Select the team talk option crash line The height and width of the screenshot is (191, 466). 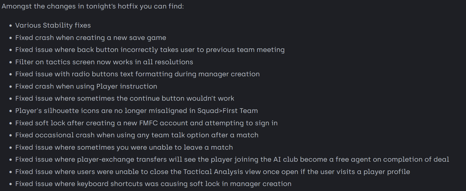click(137, 135)
